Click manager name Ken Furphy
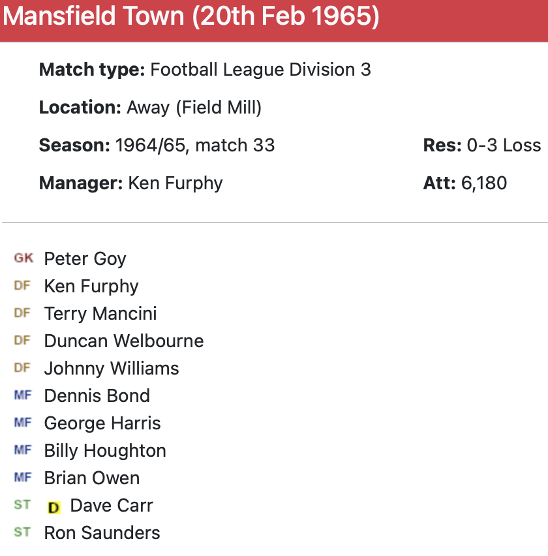 [175, 183]
